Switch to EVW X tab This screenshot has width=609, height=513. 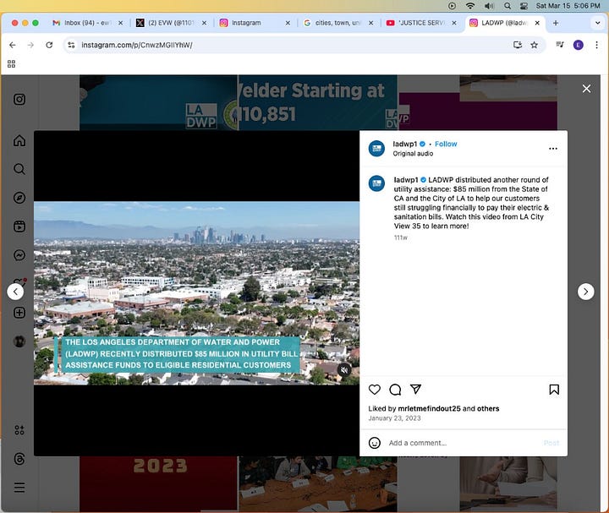click(170, 23)
